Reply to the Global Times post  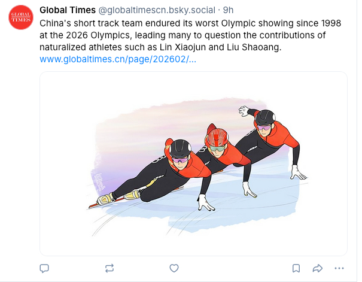(44, 268)
